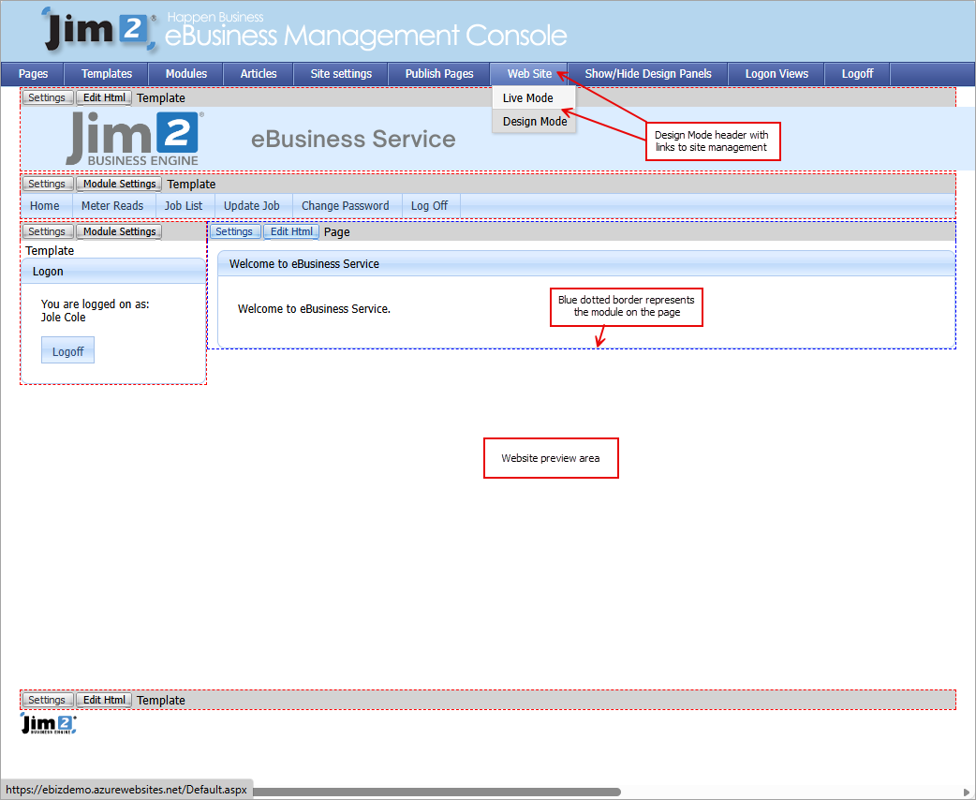Click Settings on the Page panel
The height and width of the screenshot is (800, 976).
(x=234, y=231)
